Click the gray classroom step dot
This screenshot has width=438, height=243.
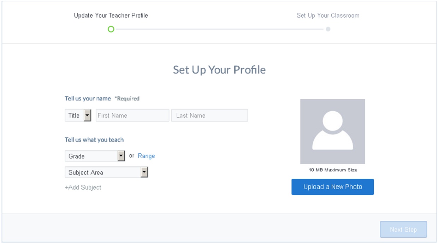[328, 29]
